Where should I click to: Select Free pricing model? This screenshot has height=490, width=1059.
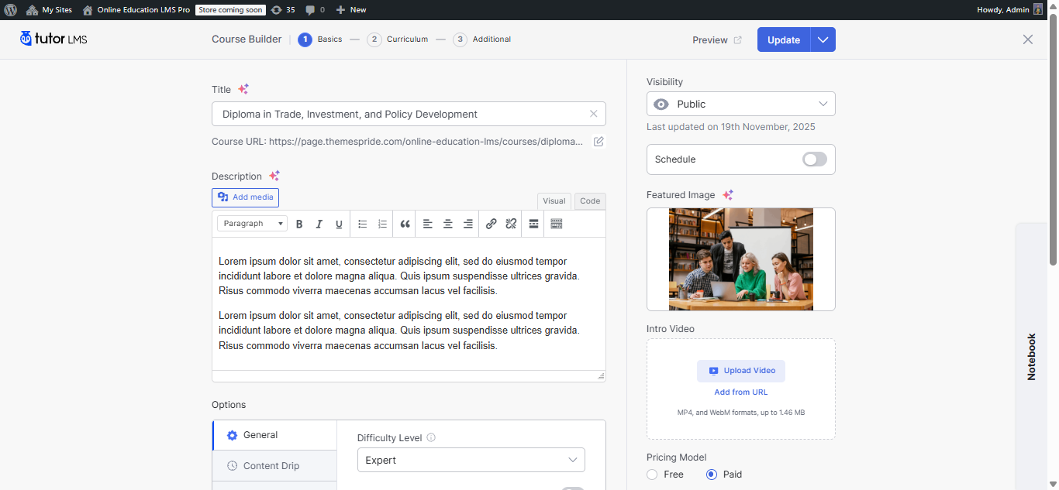pyautogui.click(x=653, y=475)
